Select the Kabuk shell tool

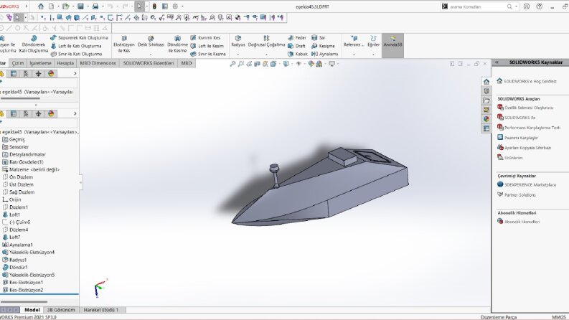pyautogui.click(x=298, y=54)
